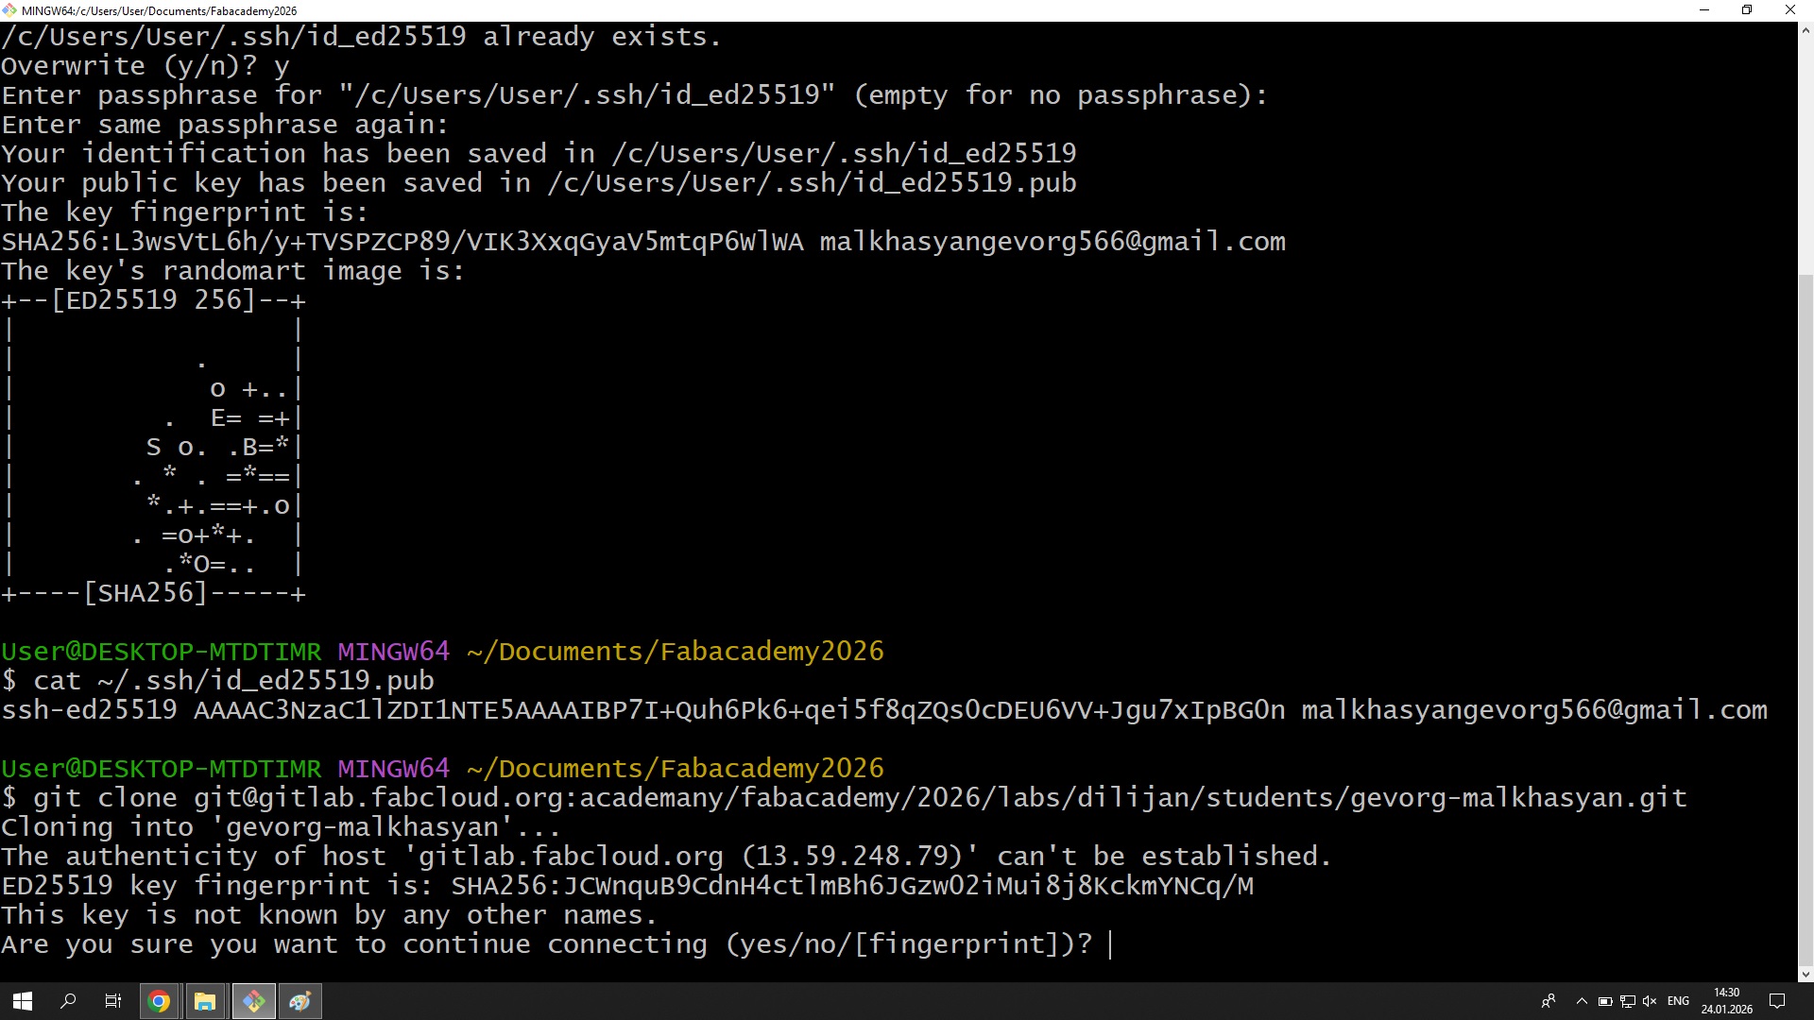Open the People icon in system tray
This screenshot has height=1020, width=1814.
[1549, 1001]
